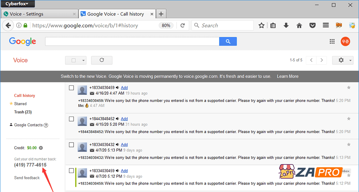
Task: Open the select-all checkbox dropdown
Action: (83, 60)
